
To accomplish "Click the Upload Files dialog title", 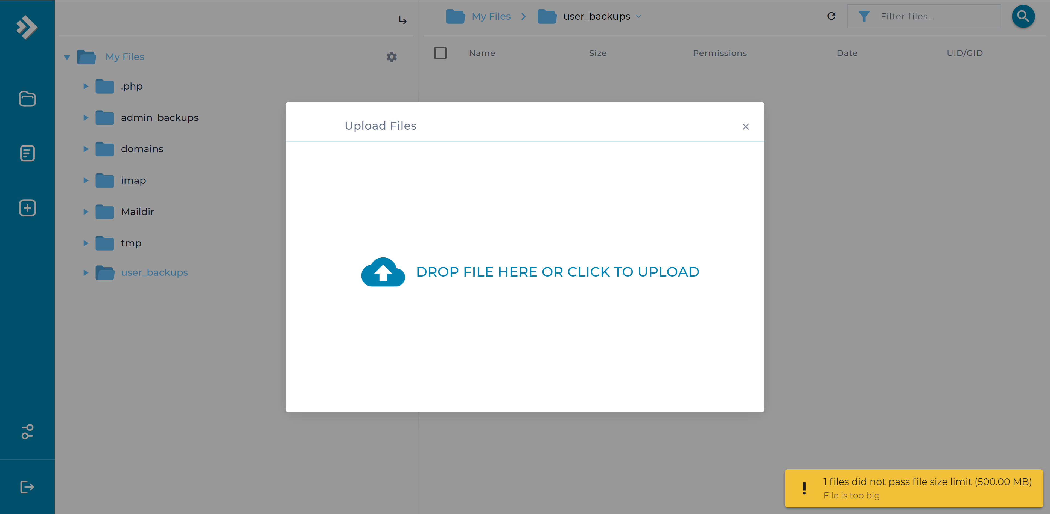I will [x=380, y=126].
